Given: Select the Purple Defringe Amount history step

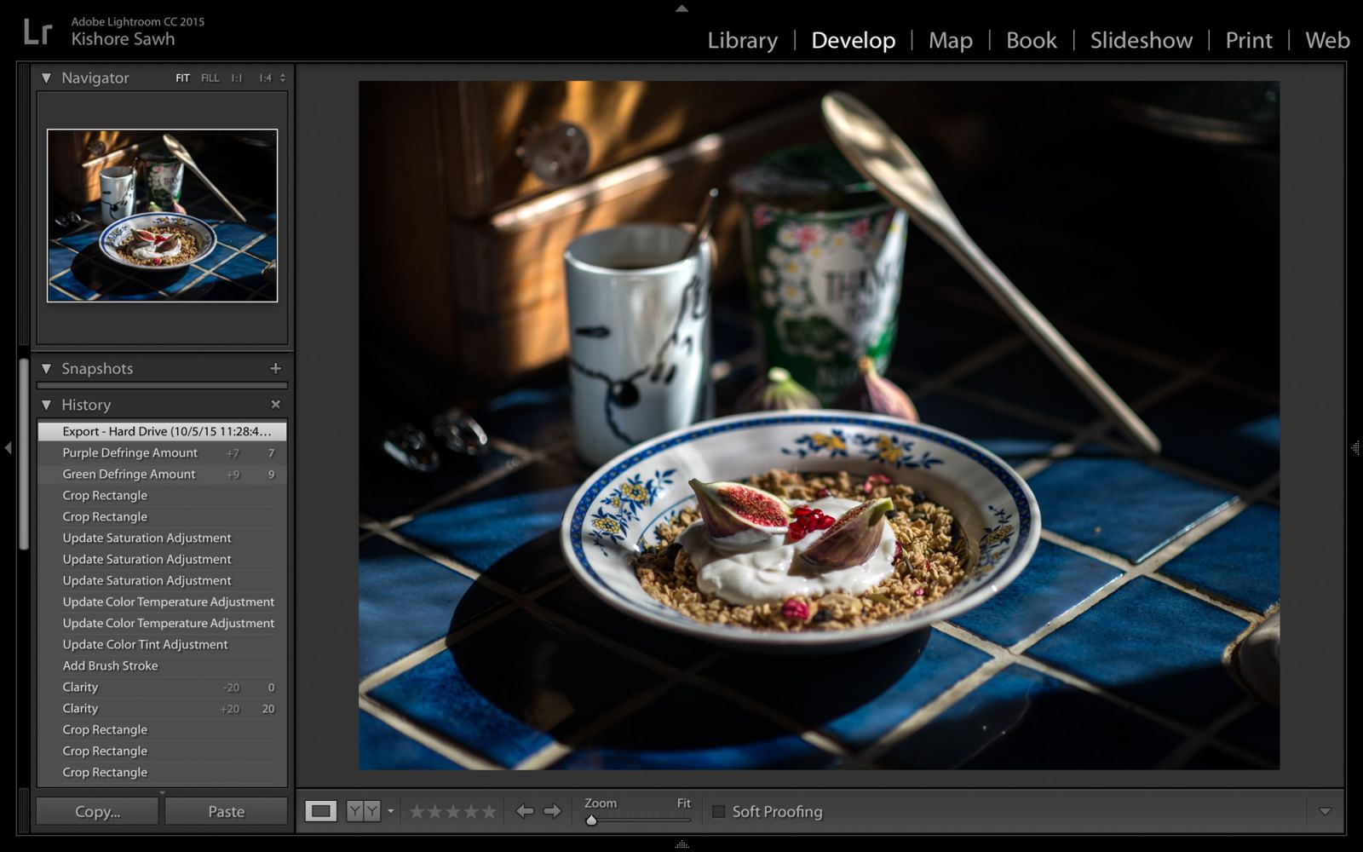Looking at the screenshot, I should 130,452.
